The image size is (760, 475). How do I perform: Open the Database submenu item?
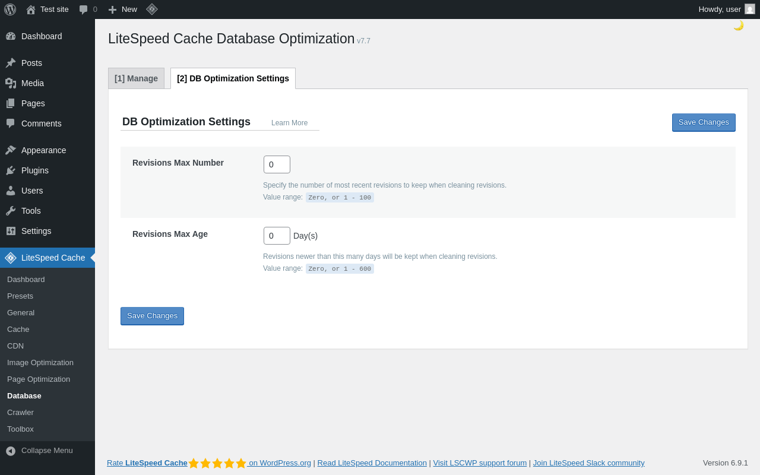pyautogui.click(x=47, y=396)
